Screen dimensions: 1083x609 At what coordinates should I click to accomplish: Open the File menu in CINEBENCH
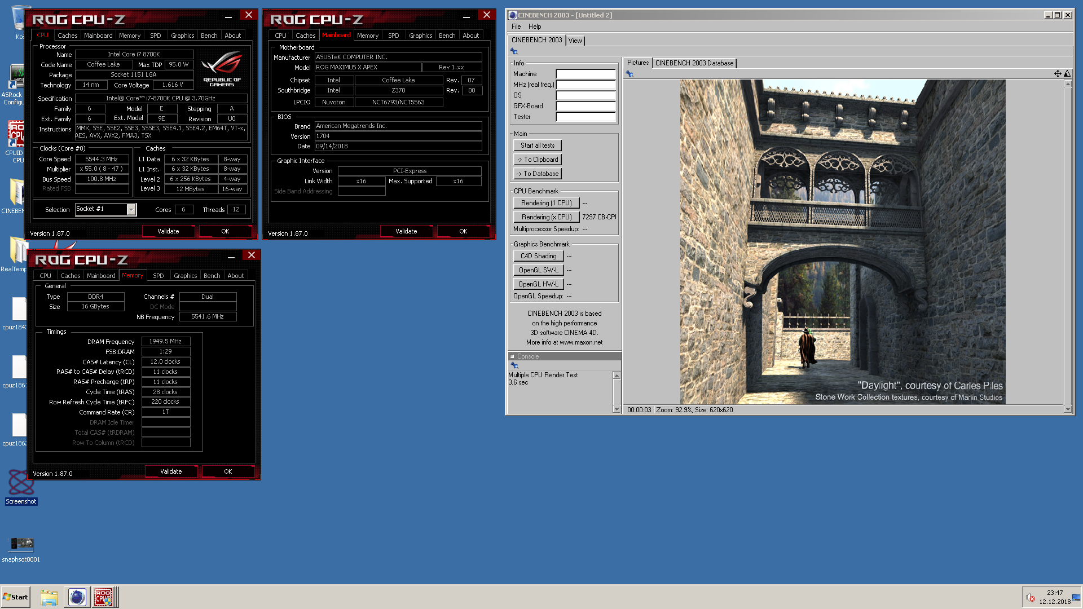(516, 27)
